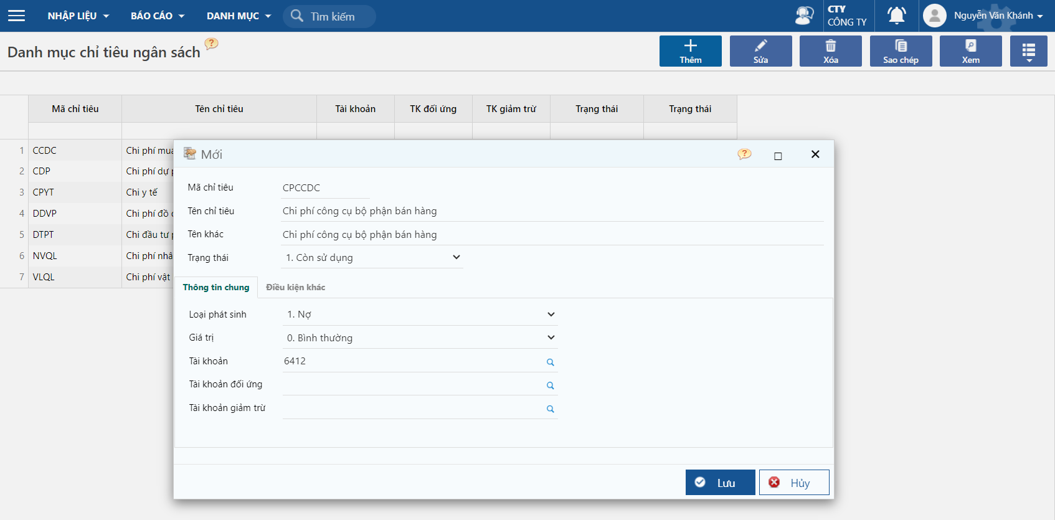Image resolution: width=1055 pixels, height=520 pixels.
Task: Click the help icon in Mới dialog
Action: coord(744,154)
